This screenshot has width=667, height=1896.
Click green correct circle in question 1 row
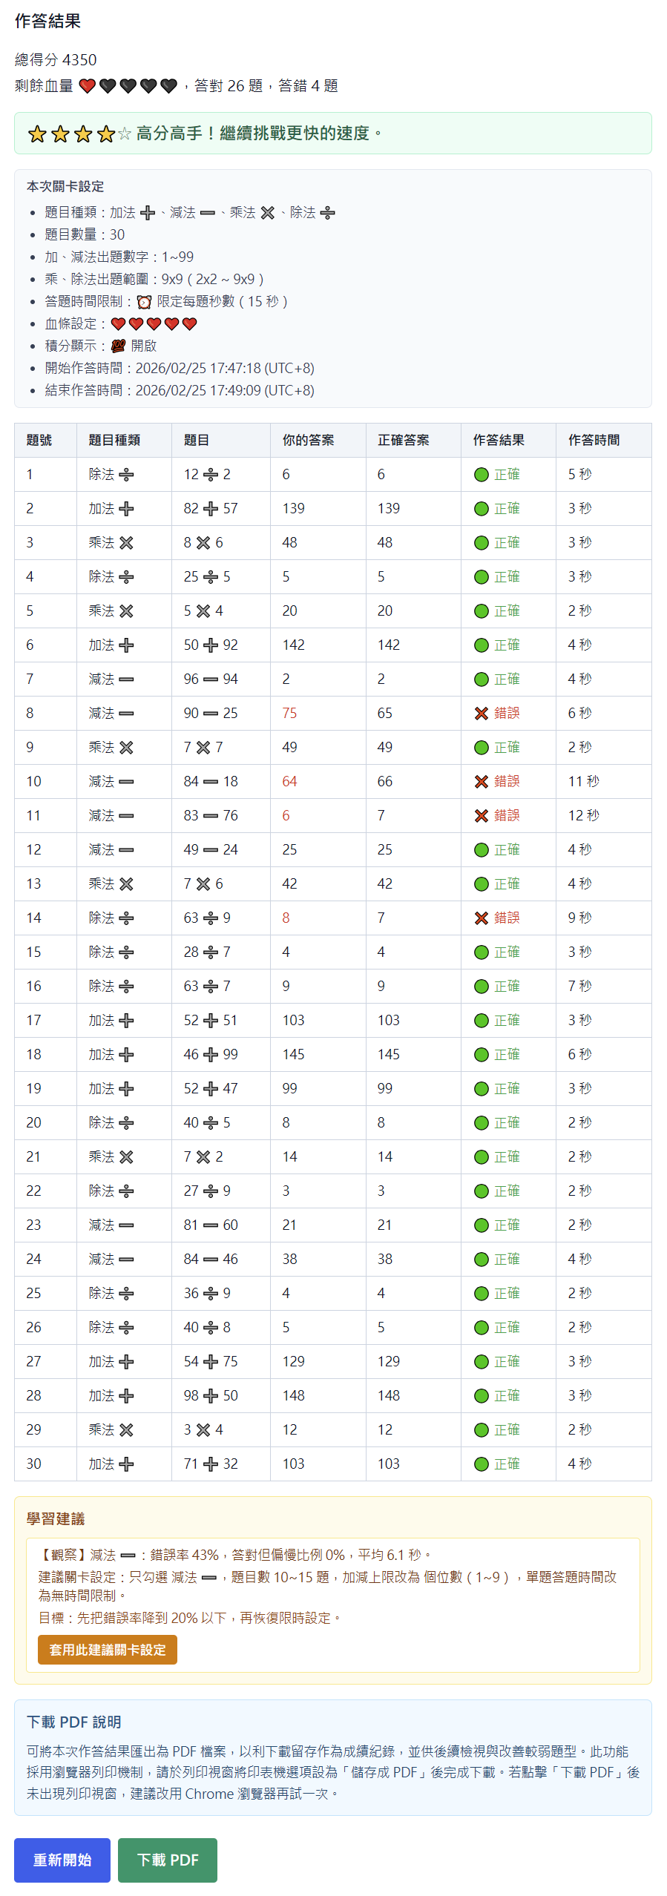coord(482,475)
